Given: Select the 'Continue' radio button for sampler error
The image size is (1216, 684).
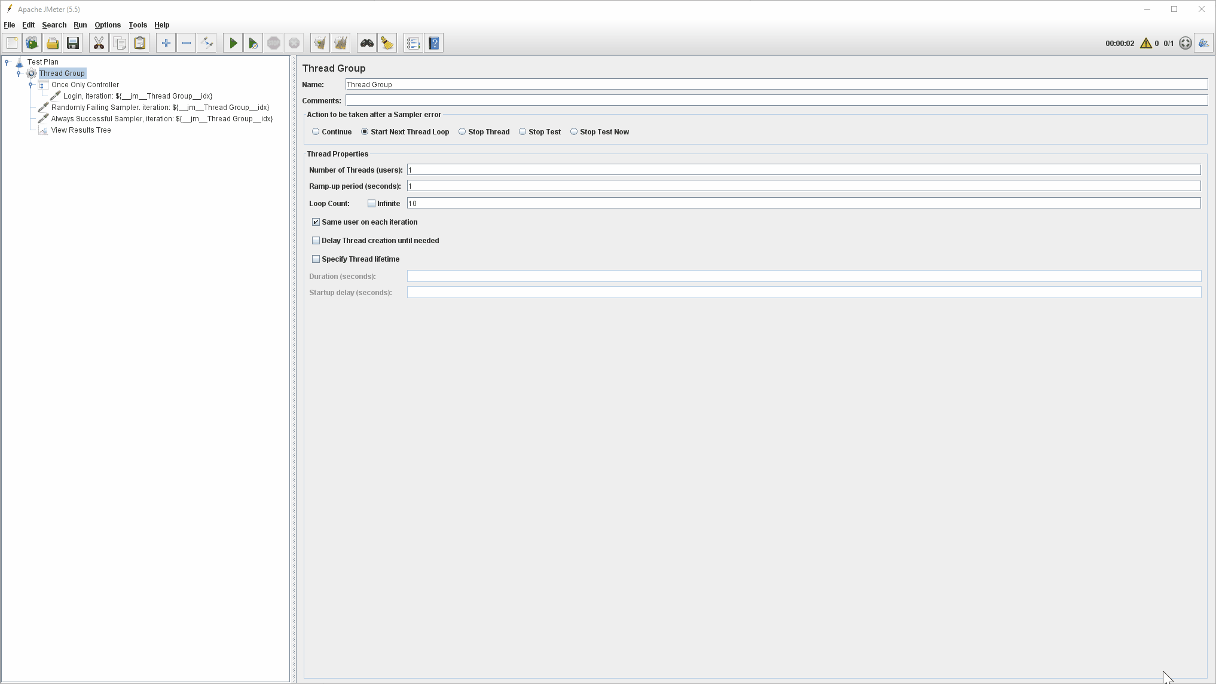Looking at the screenshot, I should (316, 132).
